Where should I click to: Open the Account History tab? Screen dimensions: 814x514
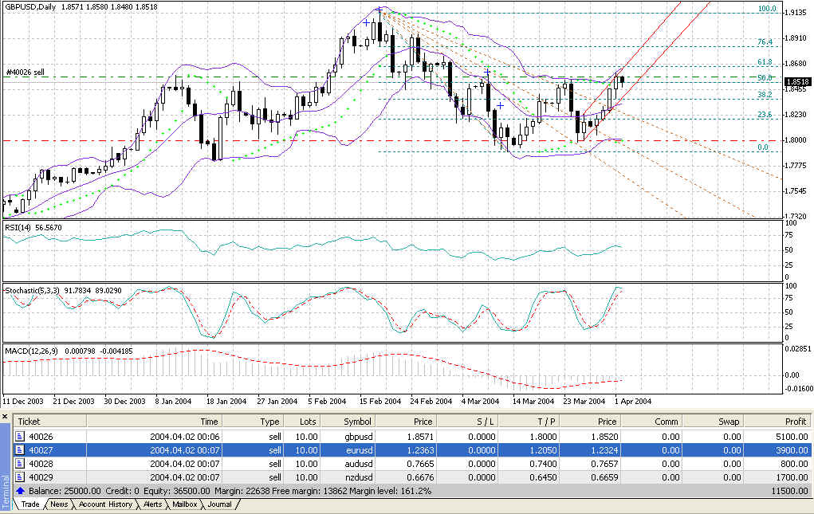click(104, 504)
